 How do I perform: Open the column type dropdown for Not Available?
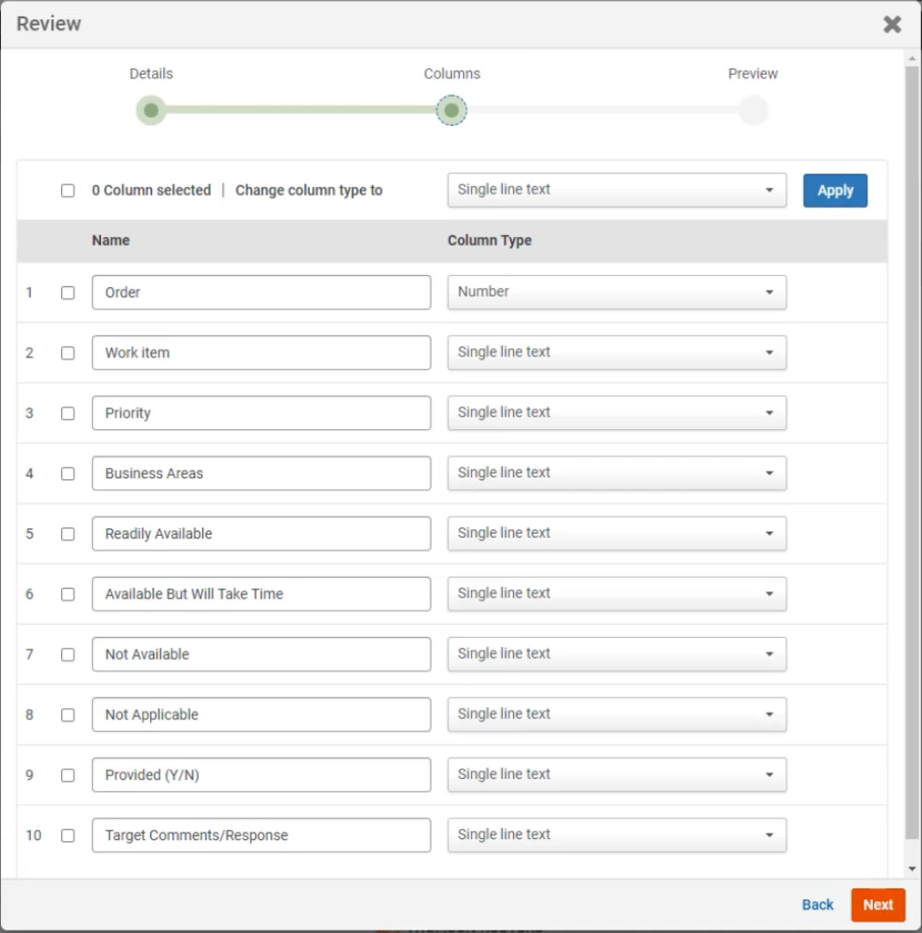click(x=616, y=654)
